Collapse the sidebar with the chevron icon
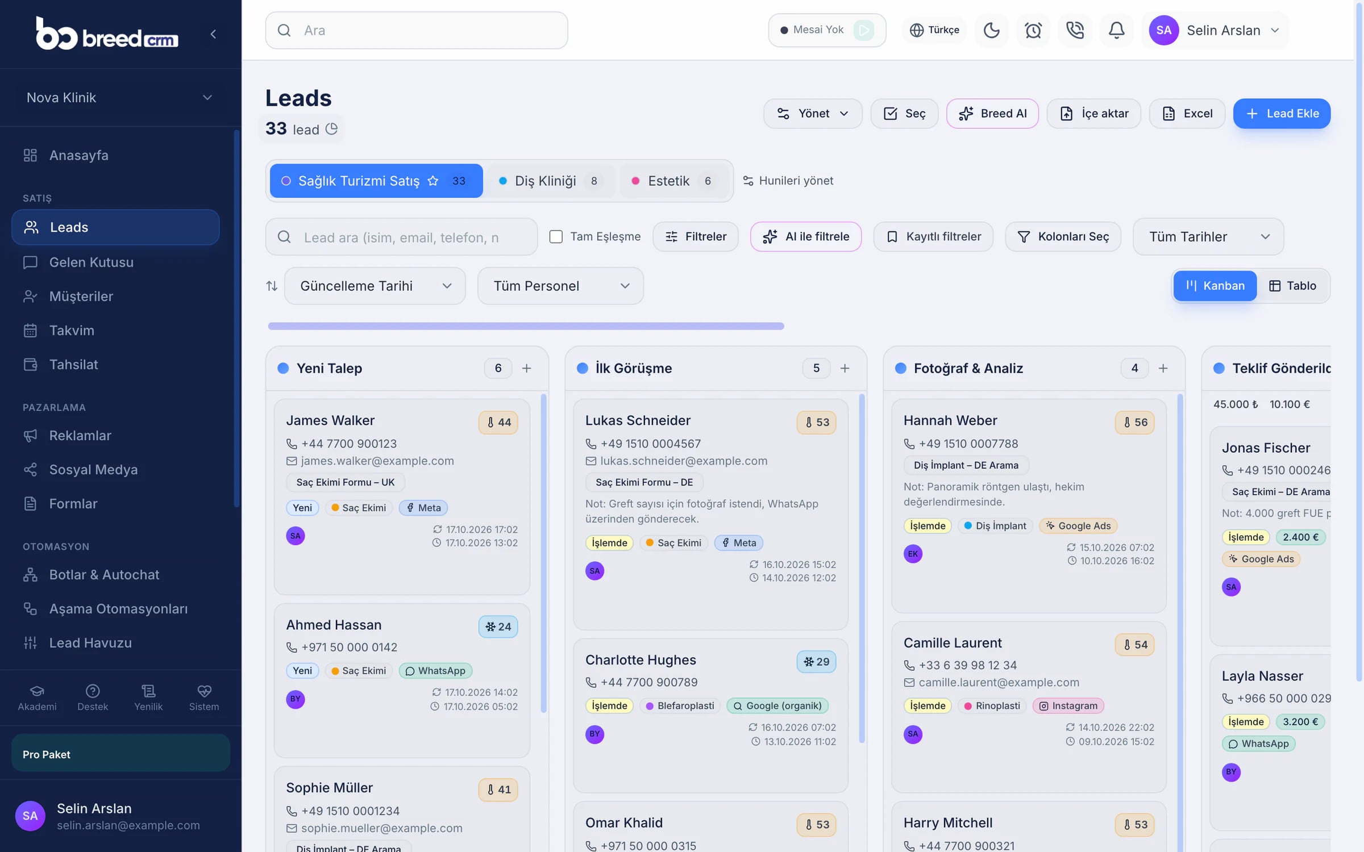 213,34
